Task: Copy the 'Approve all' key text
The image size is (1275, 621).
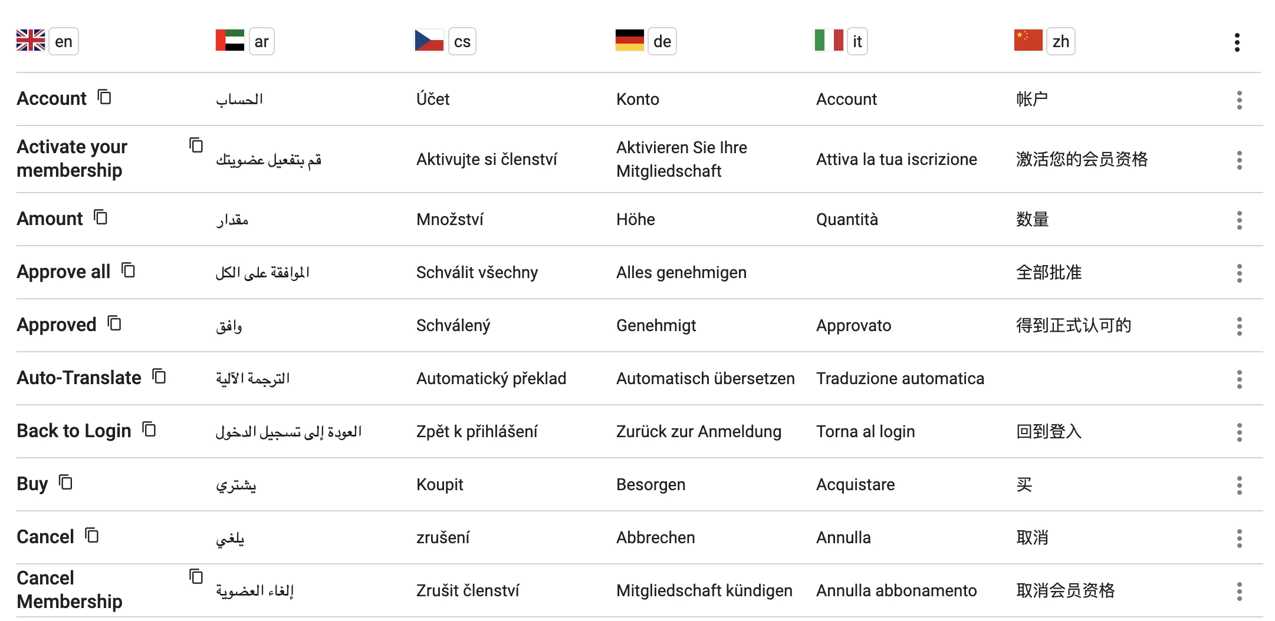Action: (128, 270)
